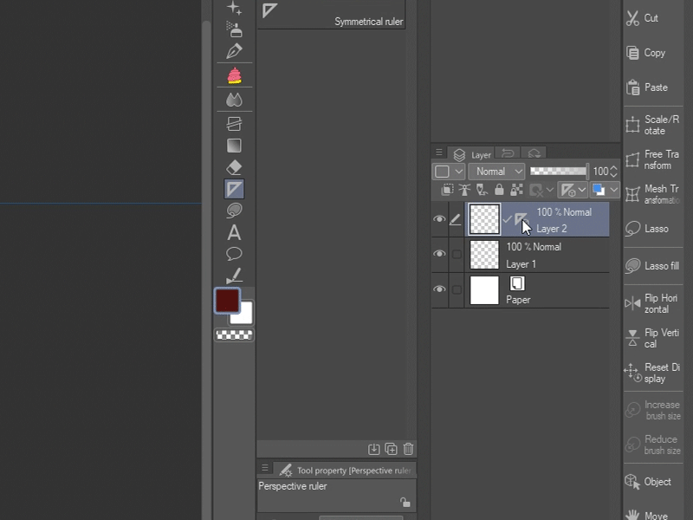Select the Text tool
Screen dimensions: 693x520
click(x=234, y=233)
